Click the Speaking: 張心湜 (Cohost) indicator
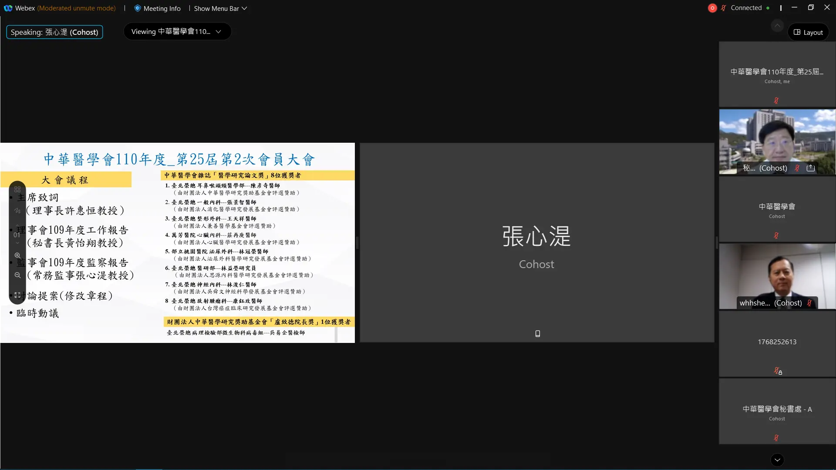This screenshot has width=836, height=470. click(x=54, y=32)
